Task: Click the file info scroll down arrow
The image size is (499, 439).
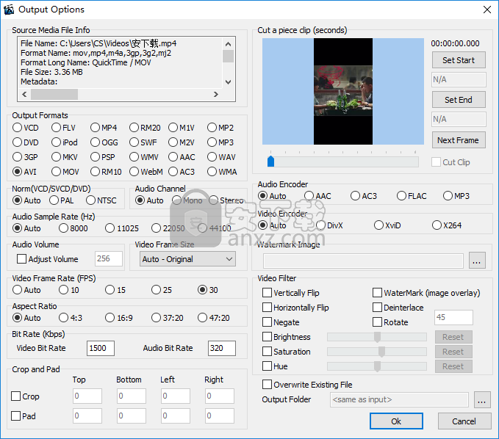Action: point(228,82)
